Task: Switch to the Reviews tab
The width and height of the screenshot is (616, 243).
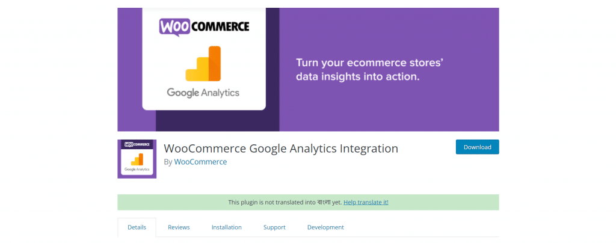Action: pos(179,227)
